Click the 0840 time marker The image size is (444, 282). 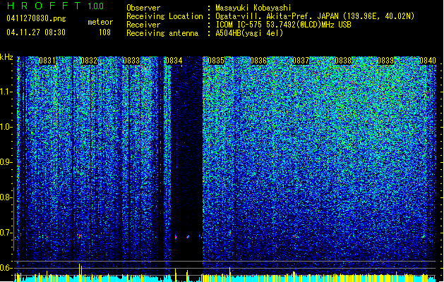tap(428, 61)
